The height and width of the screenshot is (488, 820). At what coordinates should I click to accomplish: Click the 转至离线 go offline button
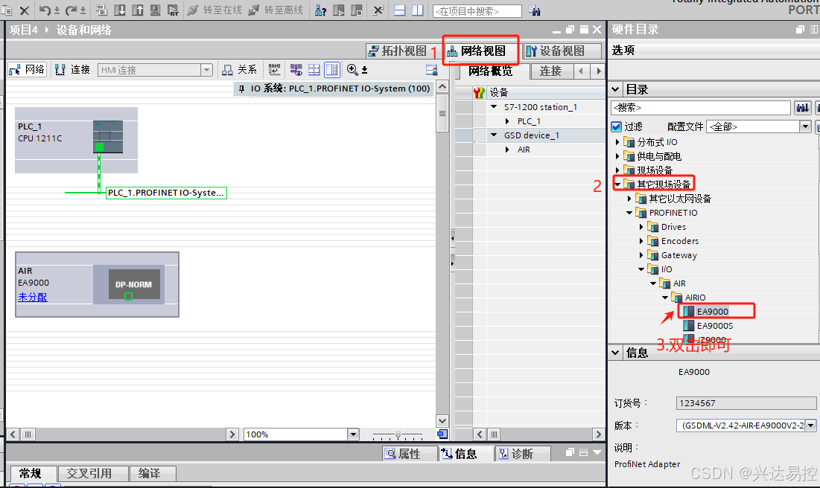276,10
